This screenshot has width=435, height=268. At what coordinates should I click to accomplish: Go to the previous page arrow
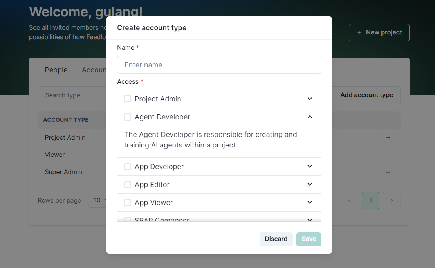pos(350,201)
